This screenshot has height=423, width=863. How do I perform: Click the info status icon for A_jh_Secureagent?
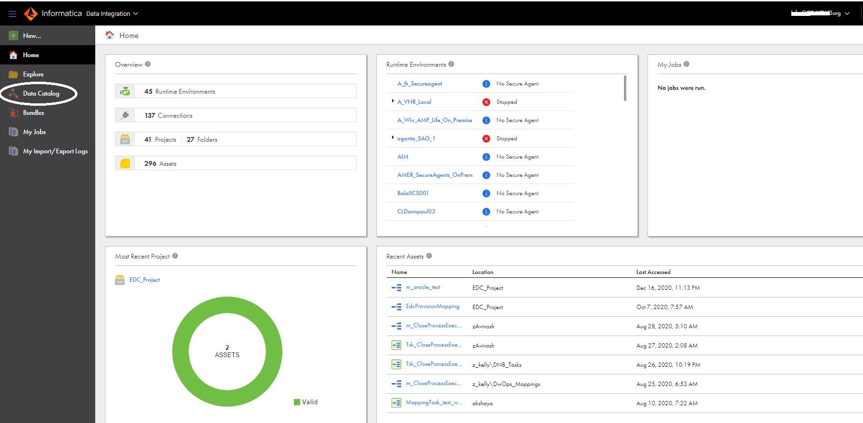click(486, 84)
